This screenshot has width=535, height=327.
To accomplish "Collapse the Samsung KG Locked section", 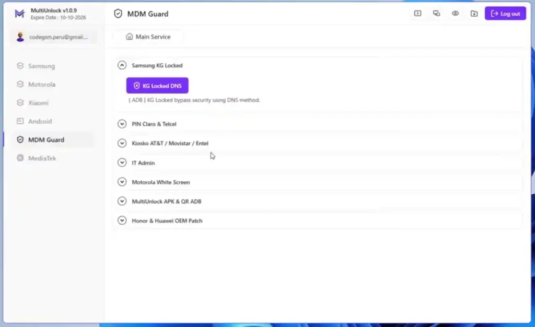I will (122, 65).
